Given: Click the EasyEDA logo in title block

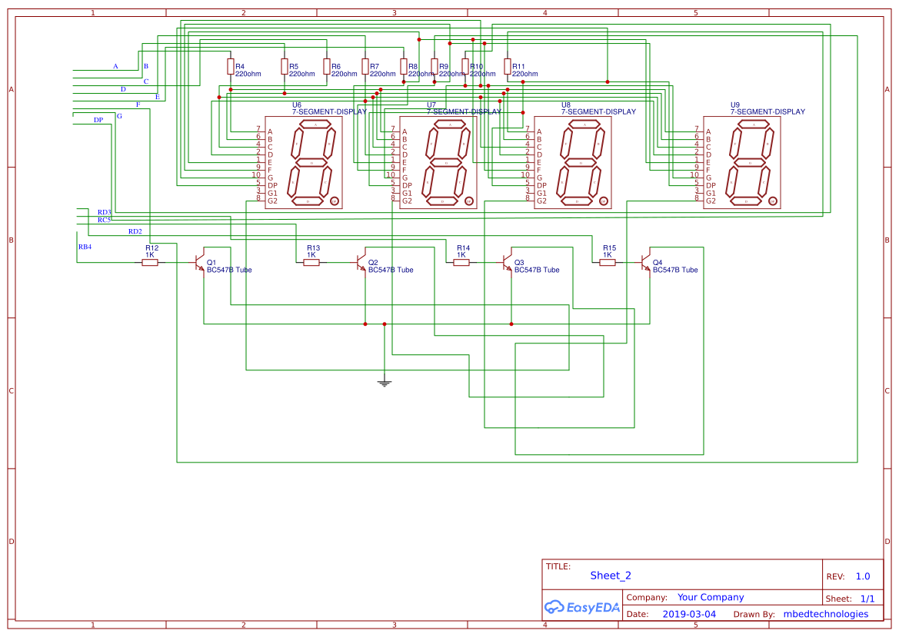Looking at the screenshot, I should click(x=581, y=607).
